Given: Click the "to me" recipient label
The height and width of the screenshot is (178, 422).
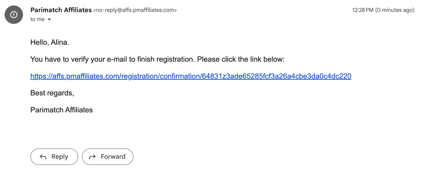Looking at the screenshot, I should click(x=37, y=19).
